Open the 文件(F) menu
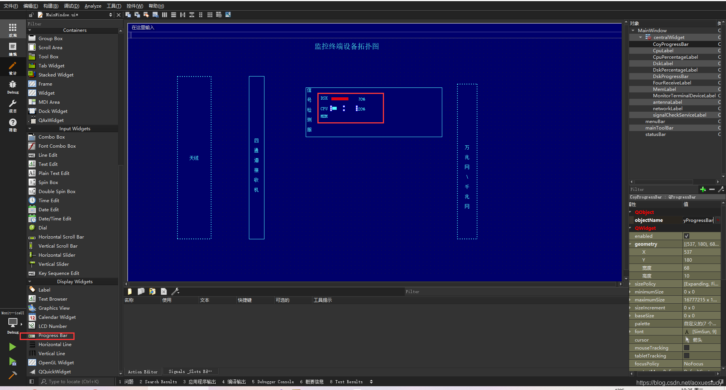Viewport: 726px width, 390px height. pos(11,6)
